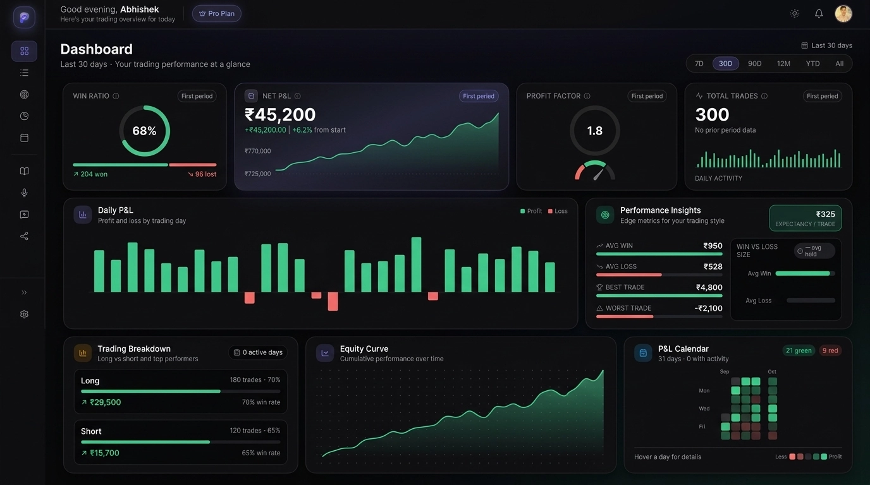Click the Worst Trade warning icon
This screenshot has height=485, width=870.
pyautogui.click(x=599, y=308)
